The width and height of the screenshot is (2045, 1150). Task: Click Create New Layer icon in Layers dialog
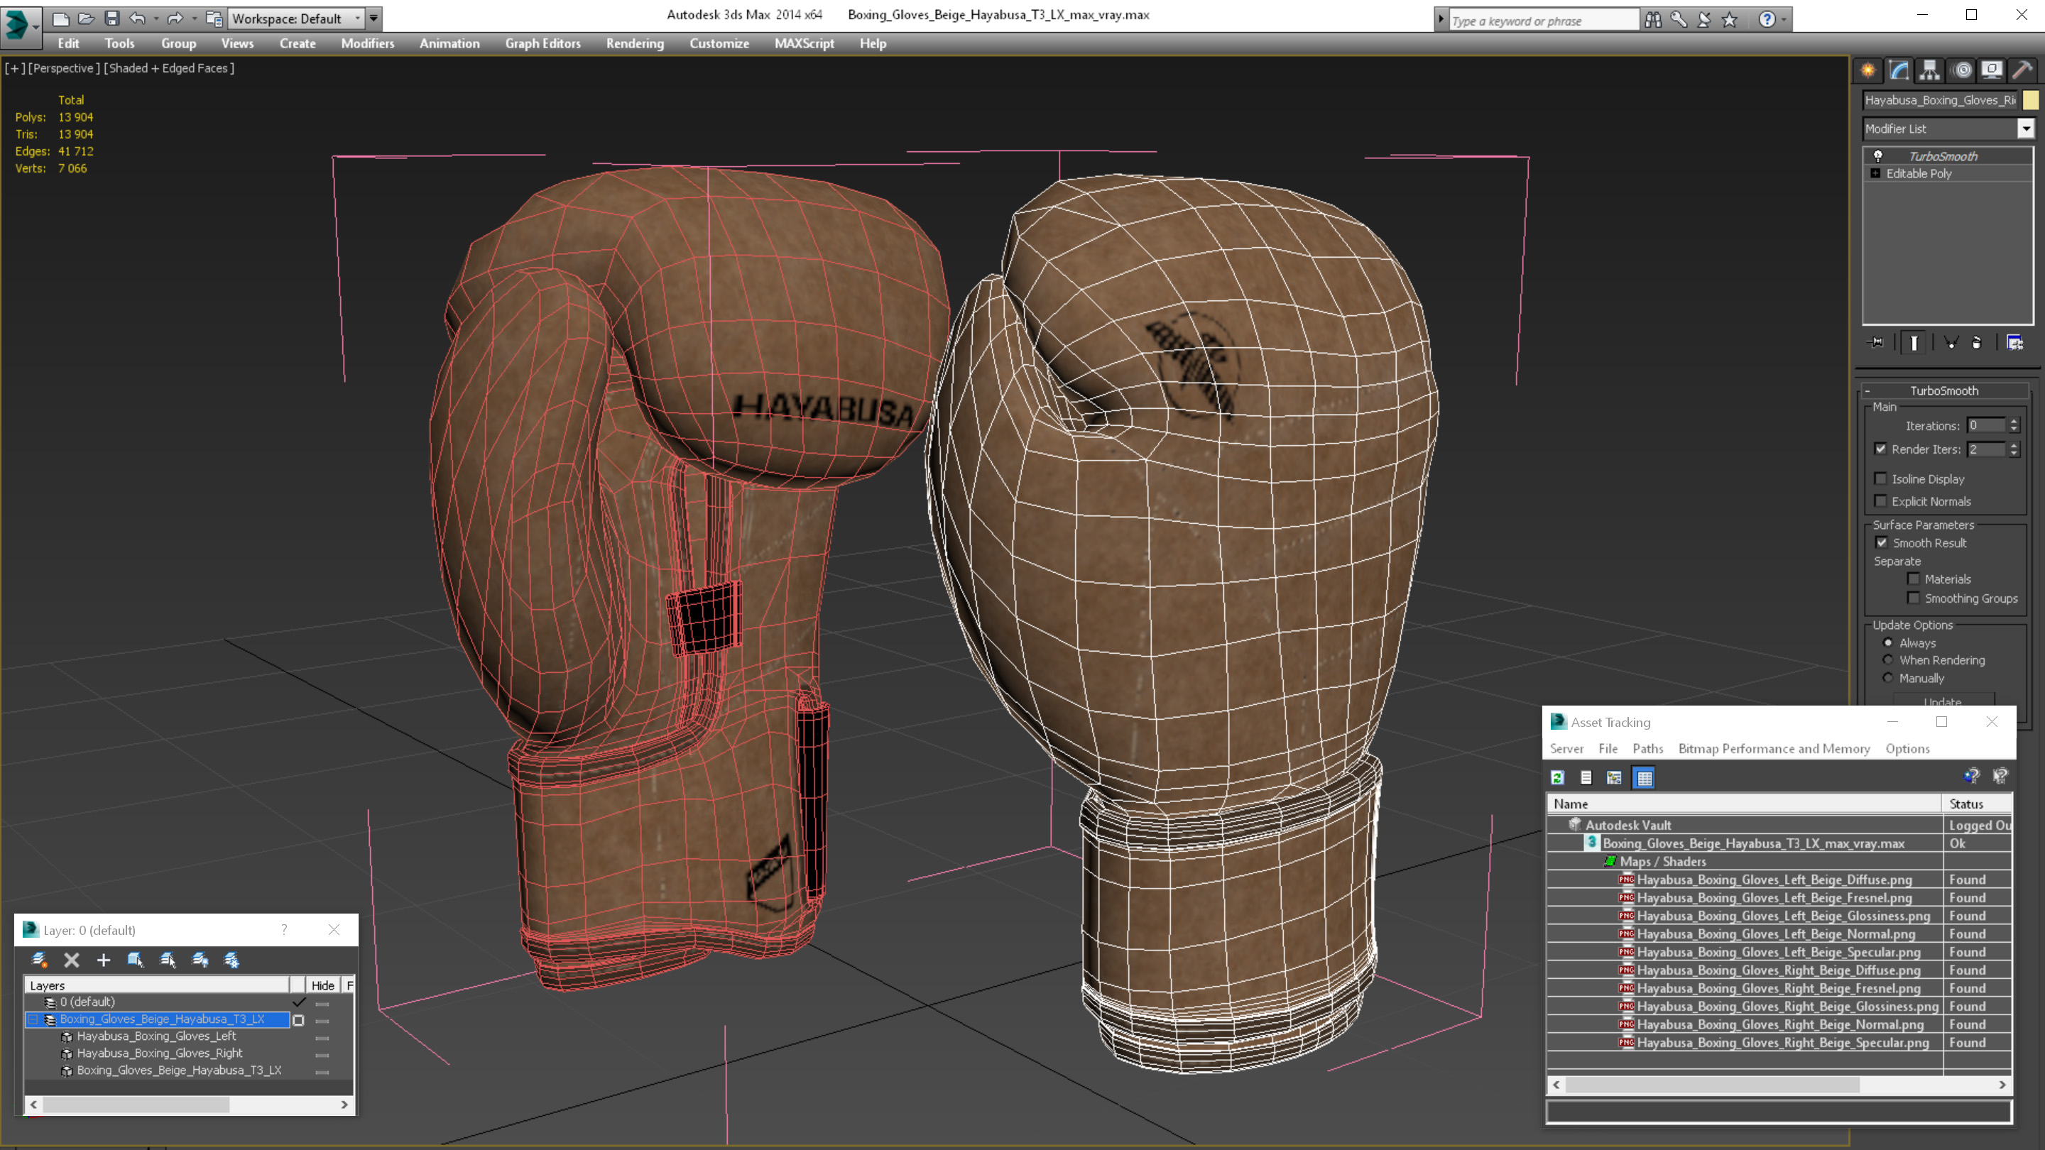coord(39,960)
